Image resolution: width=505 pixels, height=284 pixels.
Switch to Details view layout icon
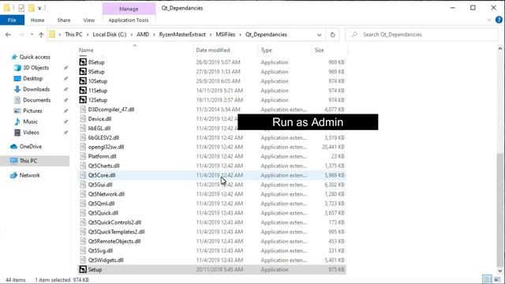click(x=487, y=279)
